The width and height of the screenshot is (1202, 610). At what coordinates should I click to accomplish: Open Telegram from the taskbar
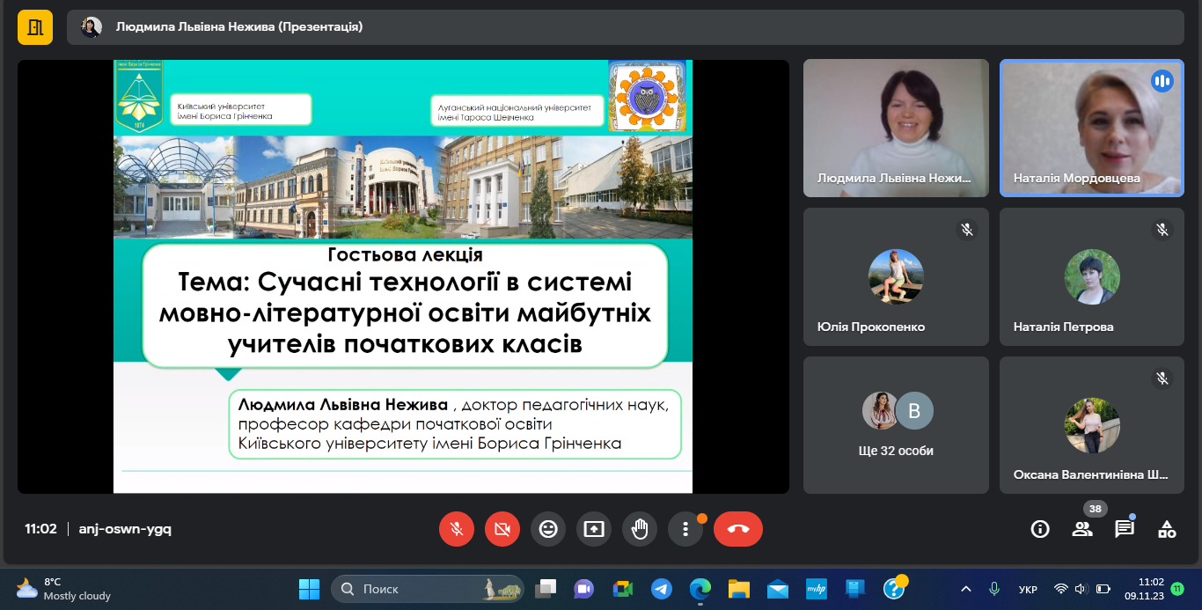point(662,588)
